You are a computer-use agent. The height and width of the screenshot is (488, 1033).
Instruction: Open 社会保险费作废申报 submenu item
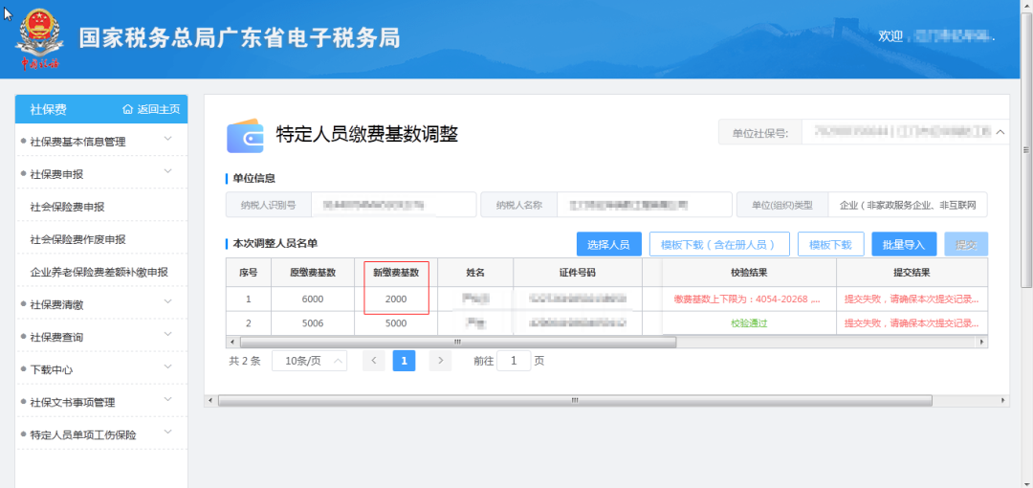pyautogui.click(x=77, y=238)
